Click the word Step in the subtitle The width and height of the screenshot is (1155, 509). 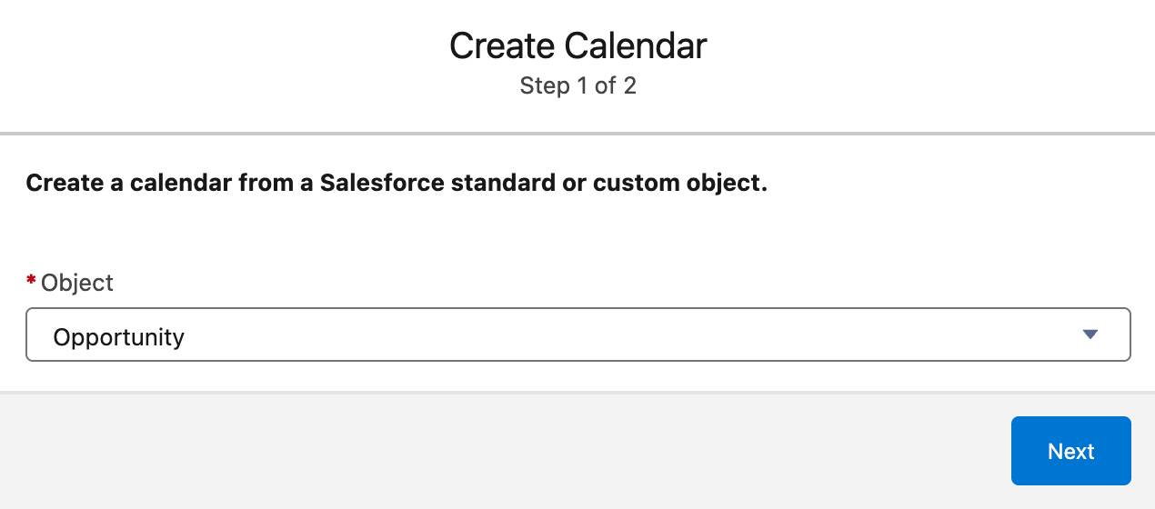[541, 86]
